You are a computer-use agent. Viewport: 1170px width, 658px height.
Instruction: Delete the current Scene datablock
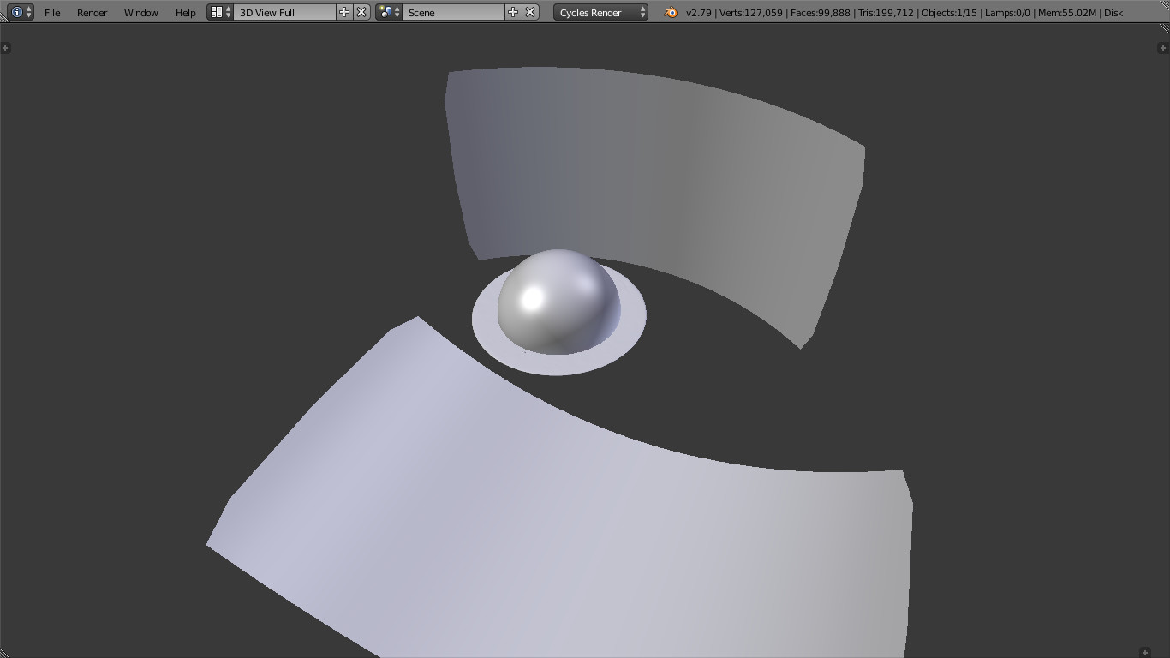pos(528,13)
